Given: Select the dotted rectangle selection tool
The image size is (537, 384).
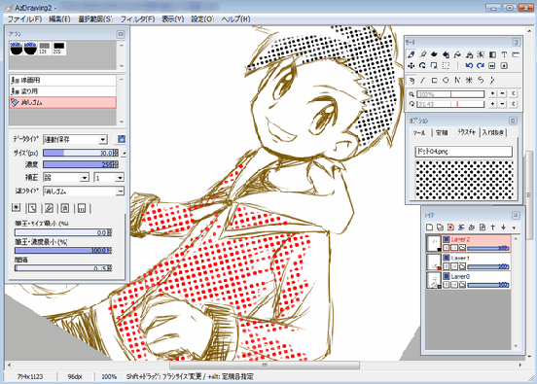Looking at the screenshot, I should (x=446, y=65).
